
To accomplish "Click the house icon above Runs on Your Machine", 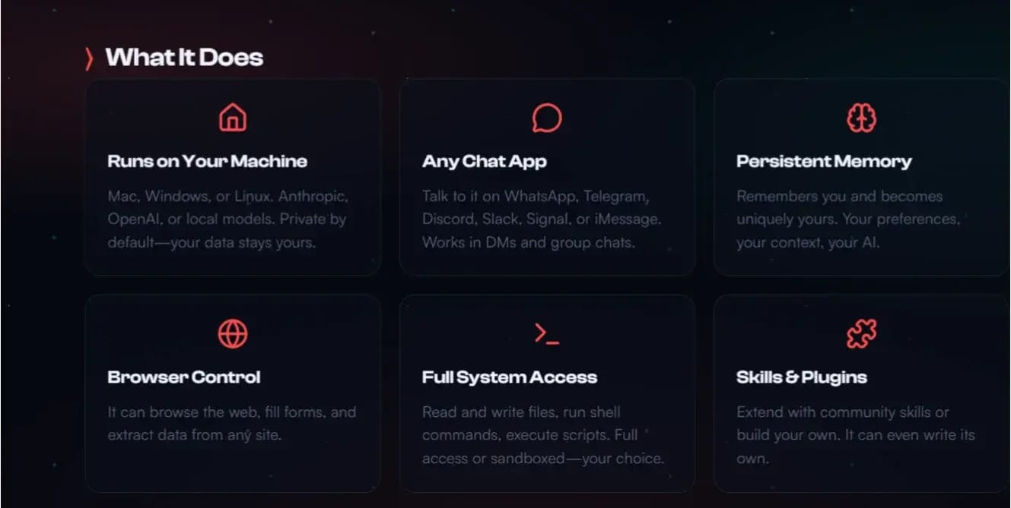I will tap(233, 118).
